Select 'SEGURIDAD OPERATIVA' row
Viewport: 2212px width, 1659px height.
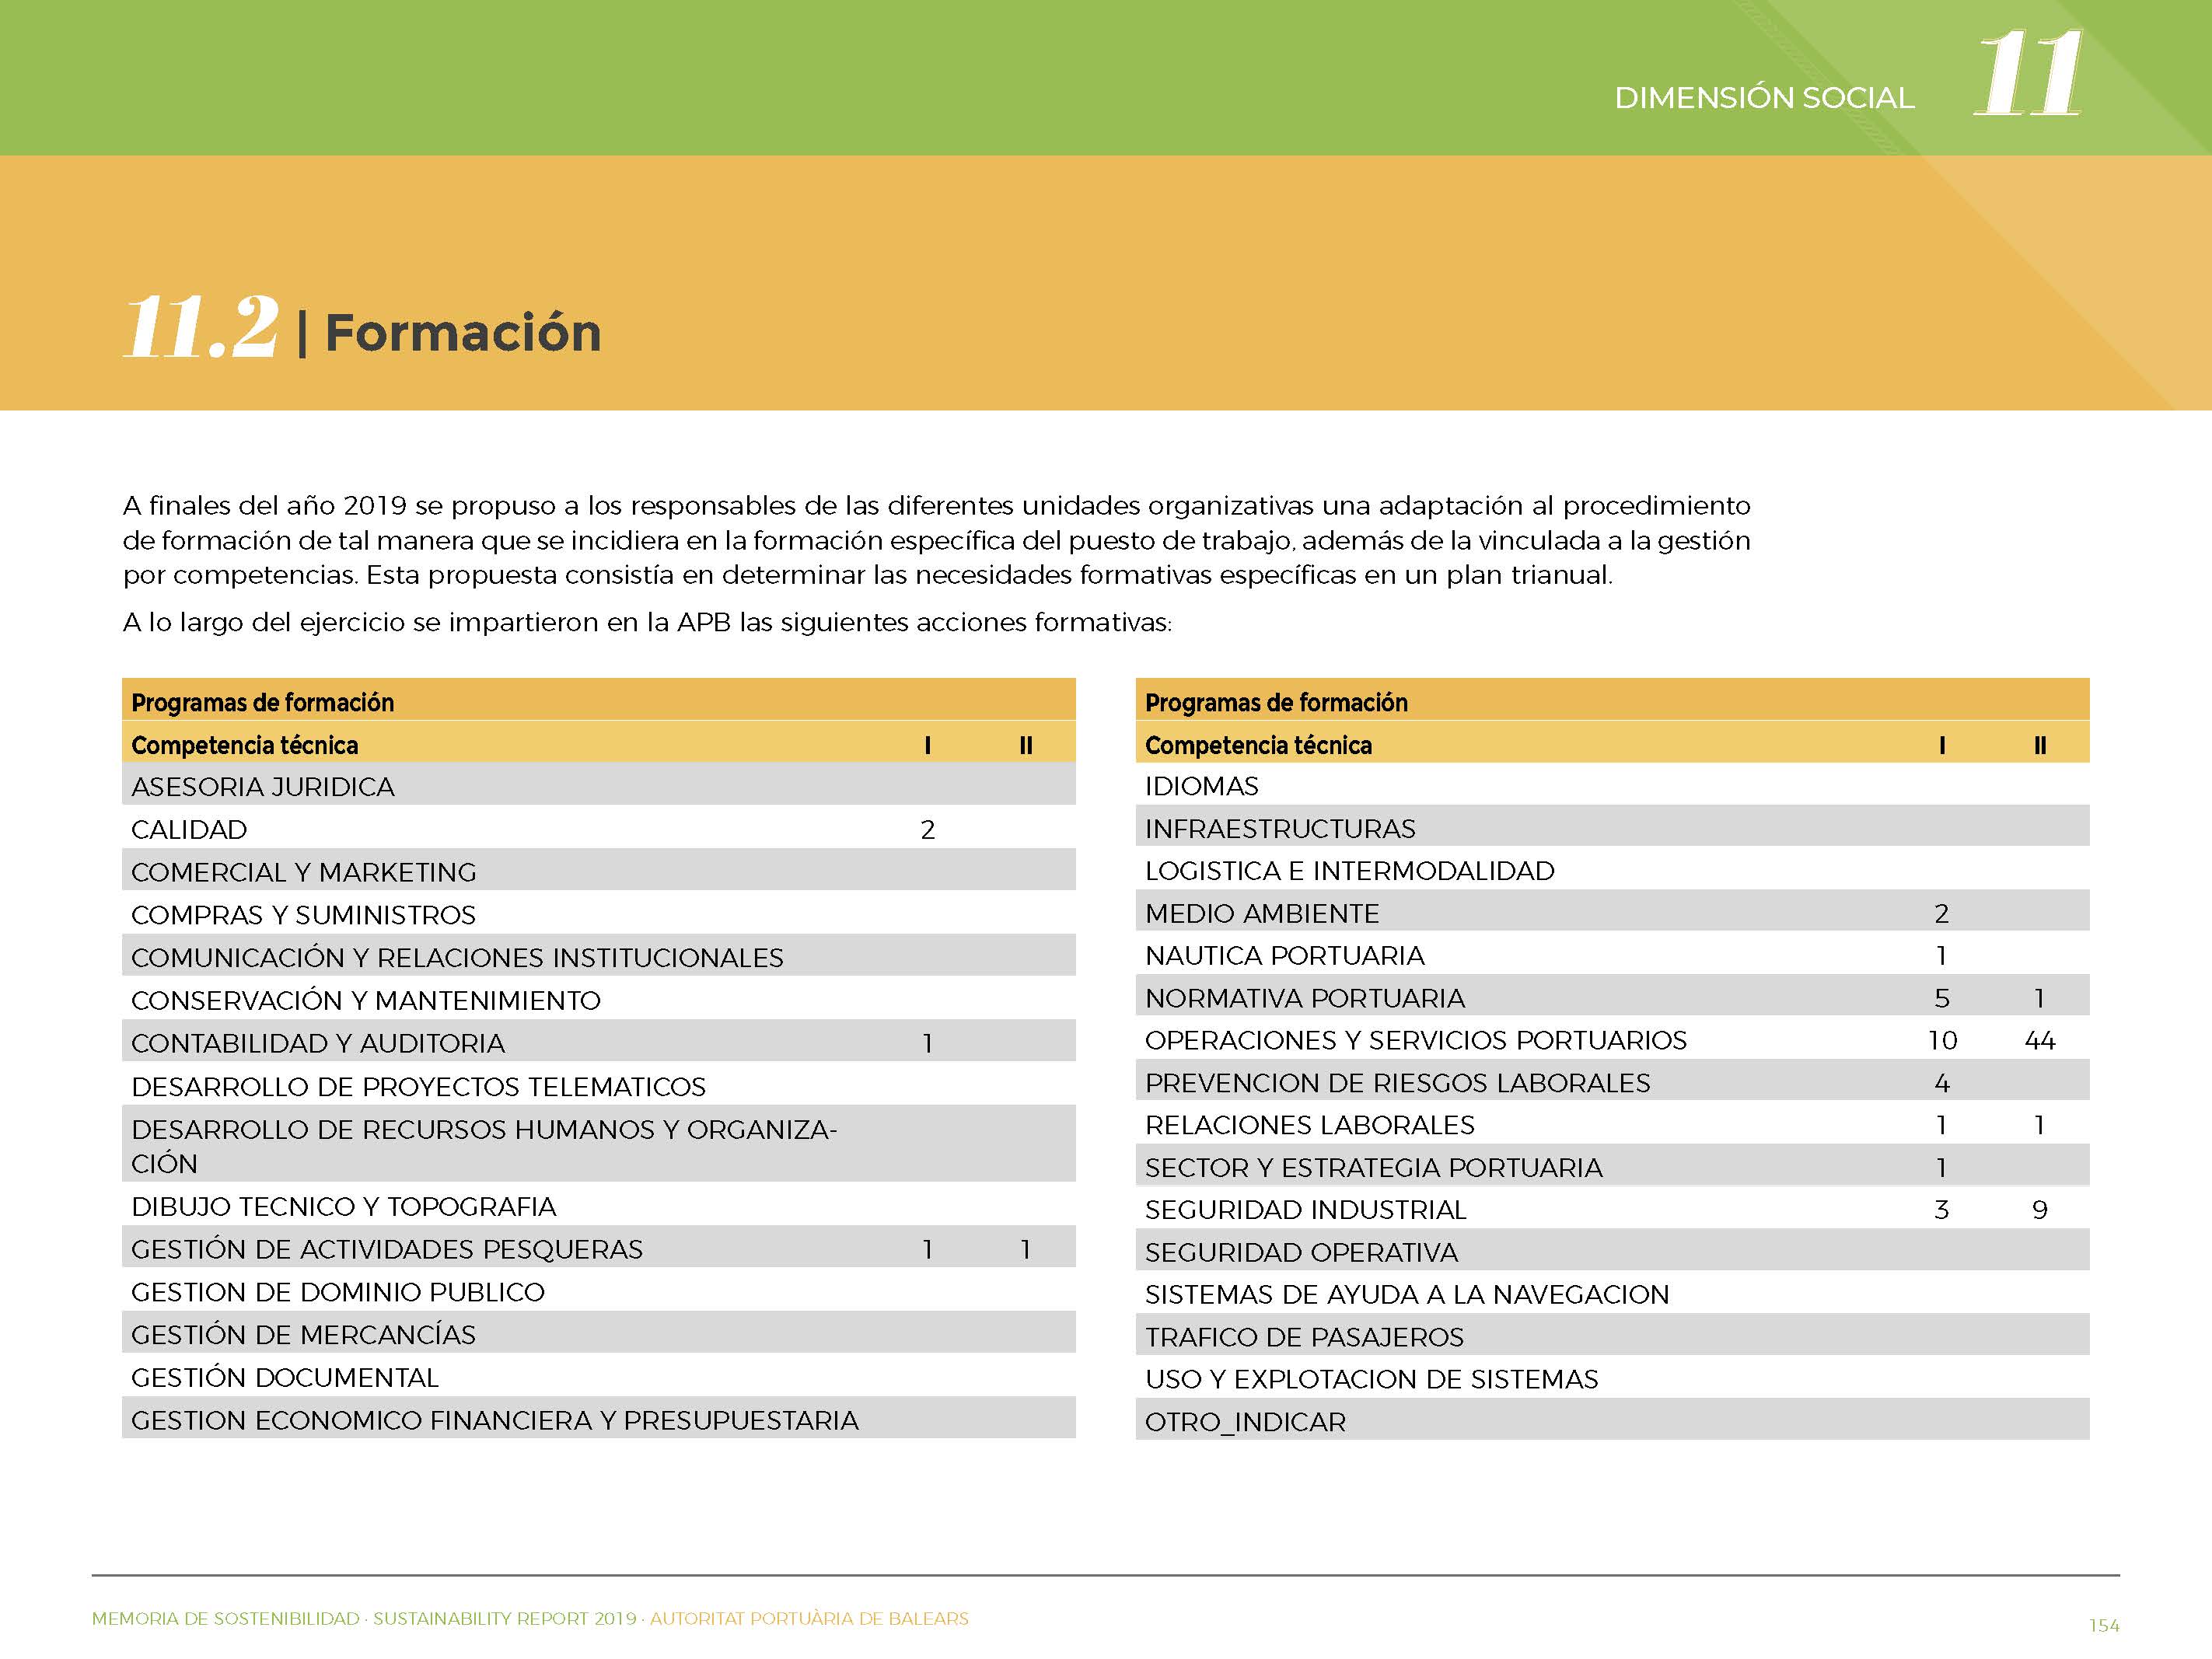coord(1612,1252)
